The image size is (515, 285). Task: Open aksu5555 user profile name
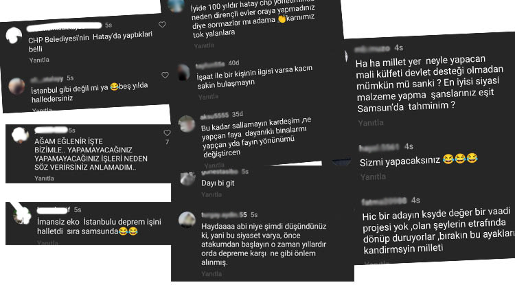214,115
